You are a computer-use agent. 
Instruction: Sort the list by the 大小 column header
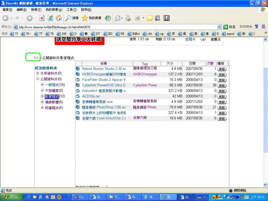click(x=170, y=63)
